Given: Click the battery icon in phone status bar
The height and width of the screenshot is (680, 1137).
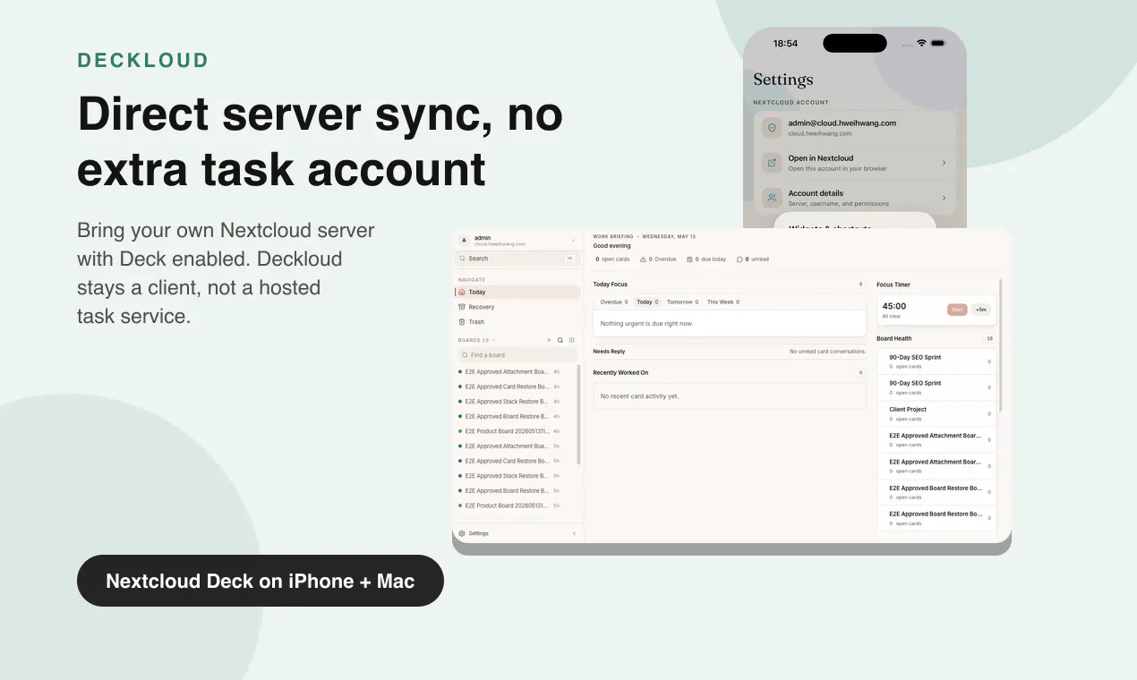Looking at the screenshot, I should [938, 43].
